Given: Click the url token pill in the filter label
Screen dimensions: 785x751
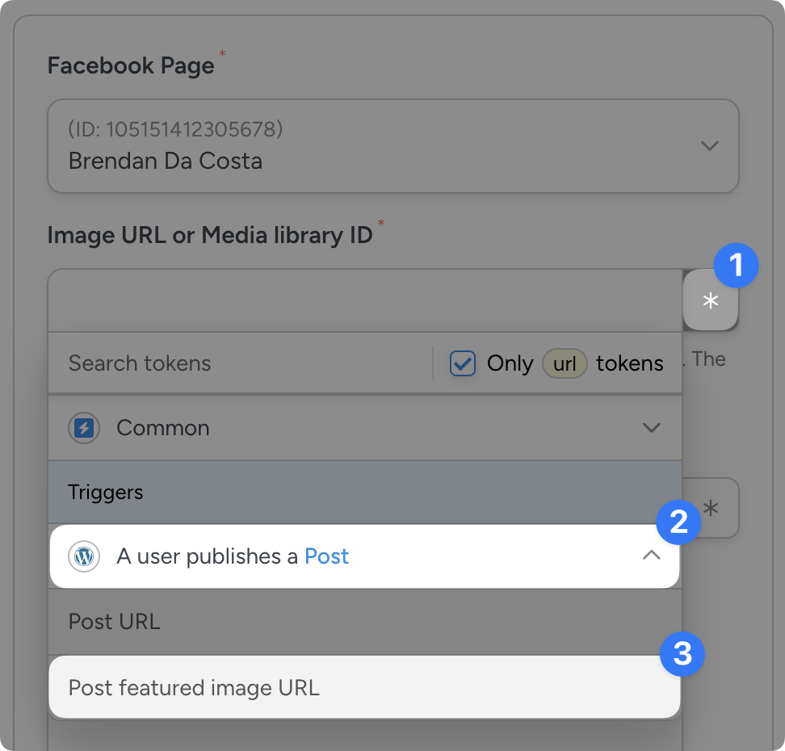Looking at the screenshot, I should 565,363.
